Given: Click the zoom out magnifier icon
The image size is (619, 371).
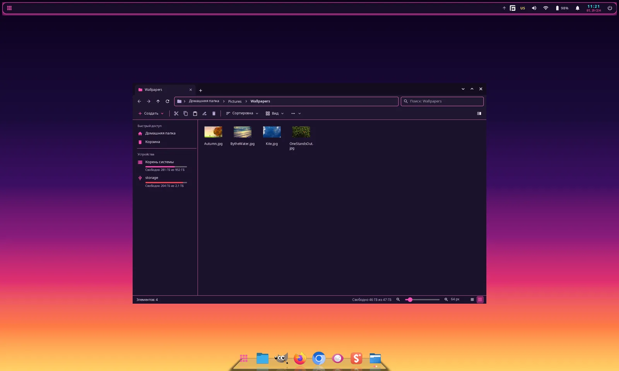Looking at the screenshot, I should 398,300.
